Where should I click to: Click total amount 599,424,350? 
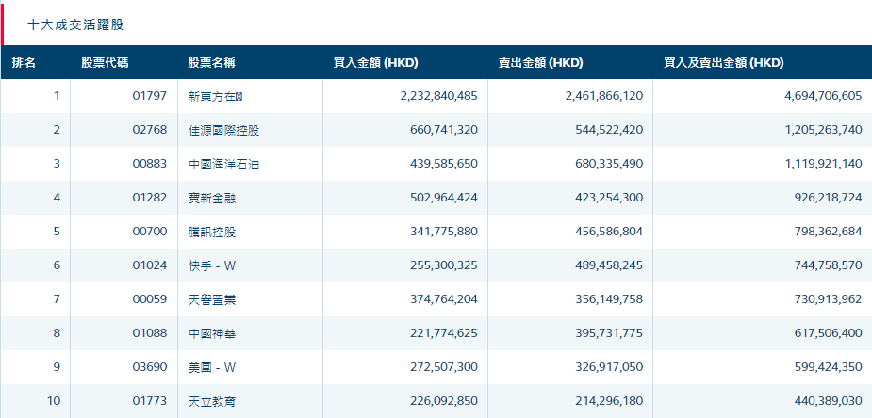pyautogui.click(x=829, y=367)
